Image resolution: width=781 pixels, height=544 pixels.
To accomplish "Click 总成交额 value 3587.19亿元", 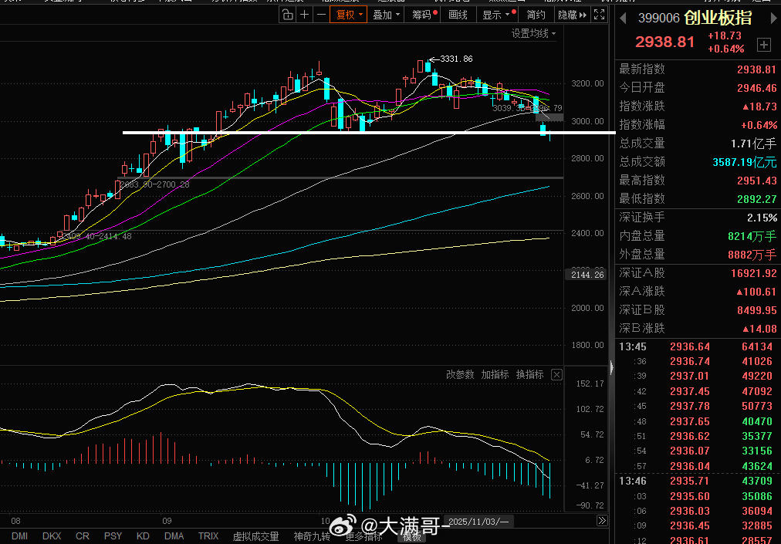I will [x=744, y=162].
